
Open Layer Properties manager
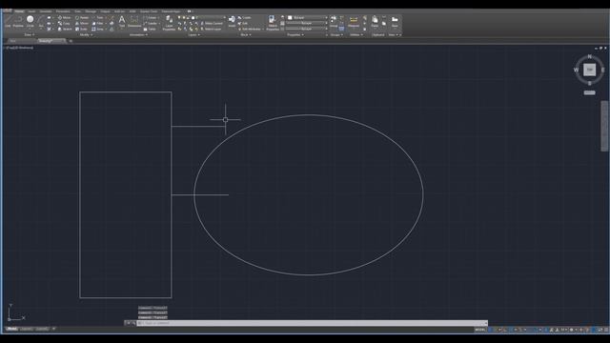170,23
